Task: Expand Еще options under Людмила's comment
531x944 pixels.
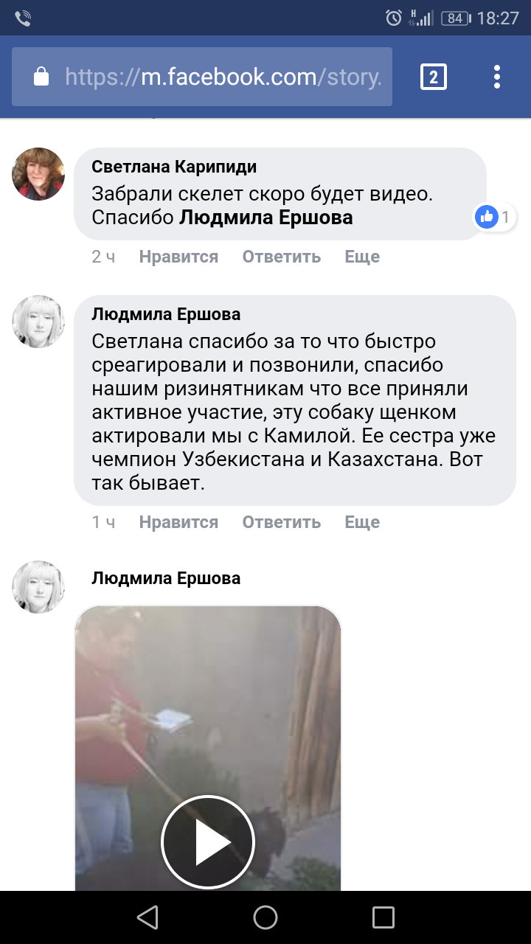Action: (x=362, y=522)
